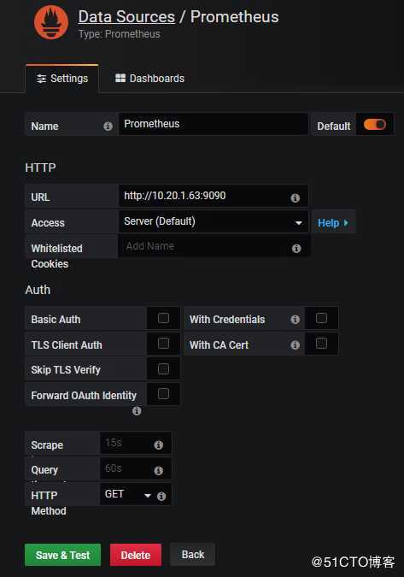The image size is (404, 577).
Task: Click the Scrape interval field showing 15s
Action: click(x=135, y=443)
